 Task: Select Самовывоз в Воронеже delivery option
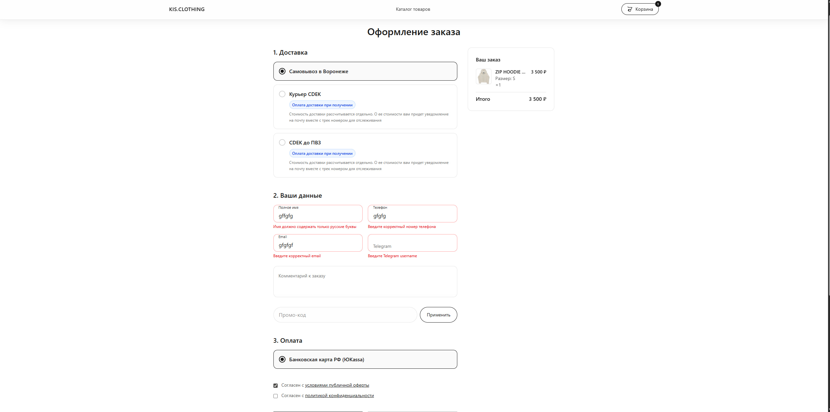[x=282, y=71]
